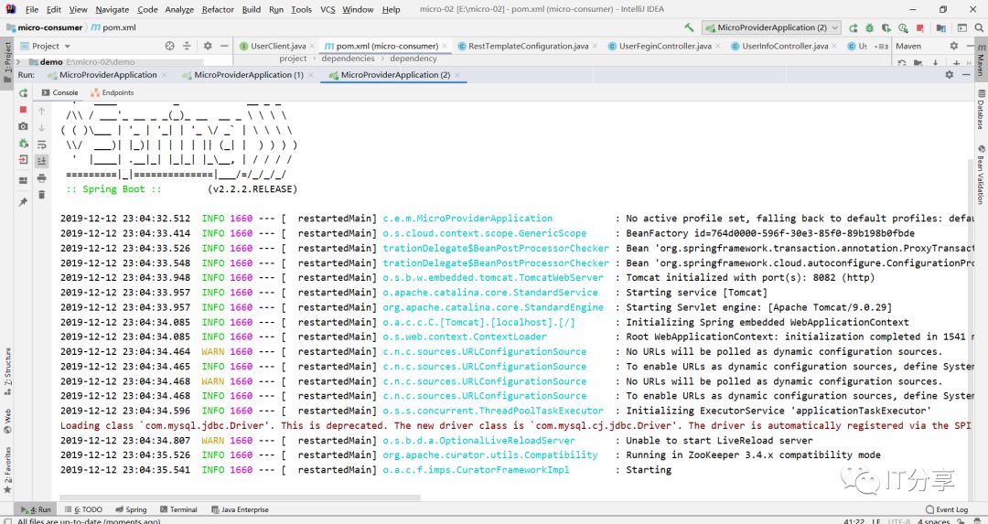
Task: Open the Run panel settings gear
Action: 950,74
